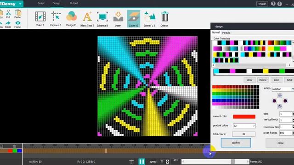Pick the magenta block in gradient bar
This screenshot has height=165, width=294.
point(232,71)
